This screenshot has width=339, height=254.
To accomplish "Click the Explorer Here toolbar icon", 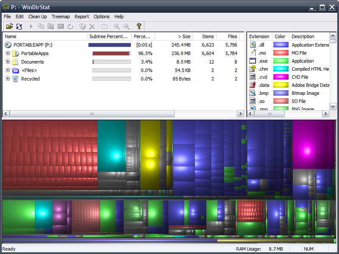I will pyautogui.click(x=51, y=26).
